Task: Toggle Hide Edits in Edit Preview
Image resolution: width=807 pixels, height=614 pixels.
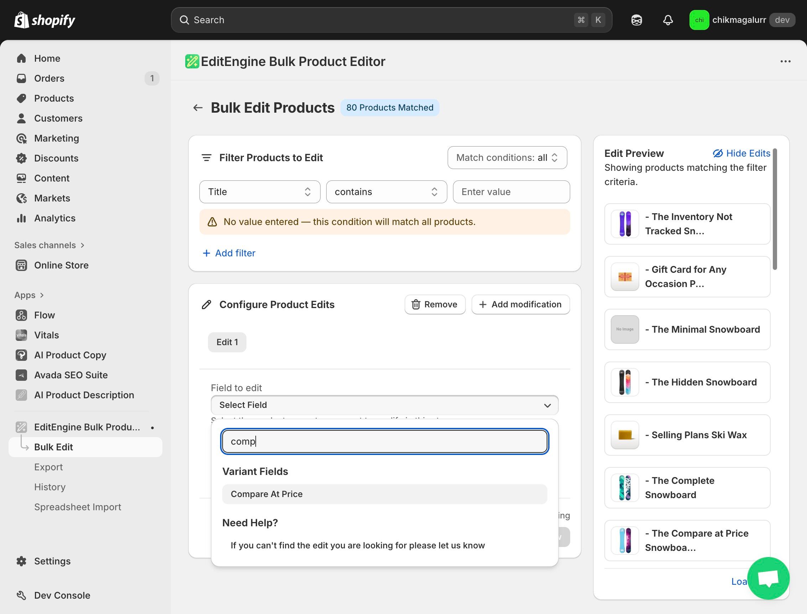Action: coord(741,153)
